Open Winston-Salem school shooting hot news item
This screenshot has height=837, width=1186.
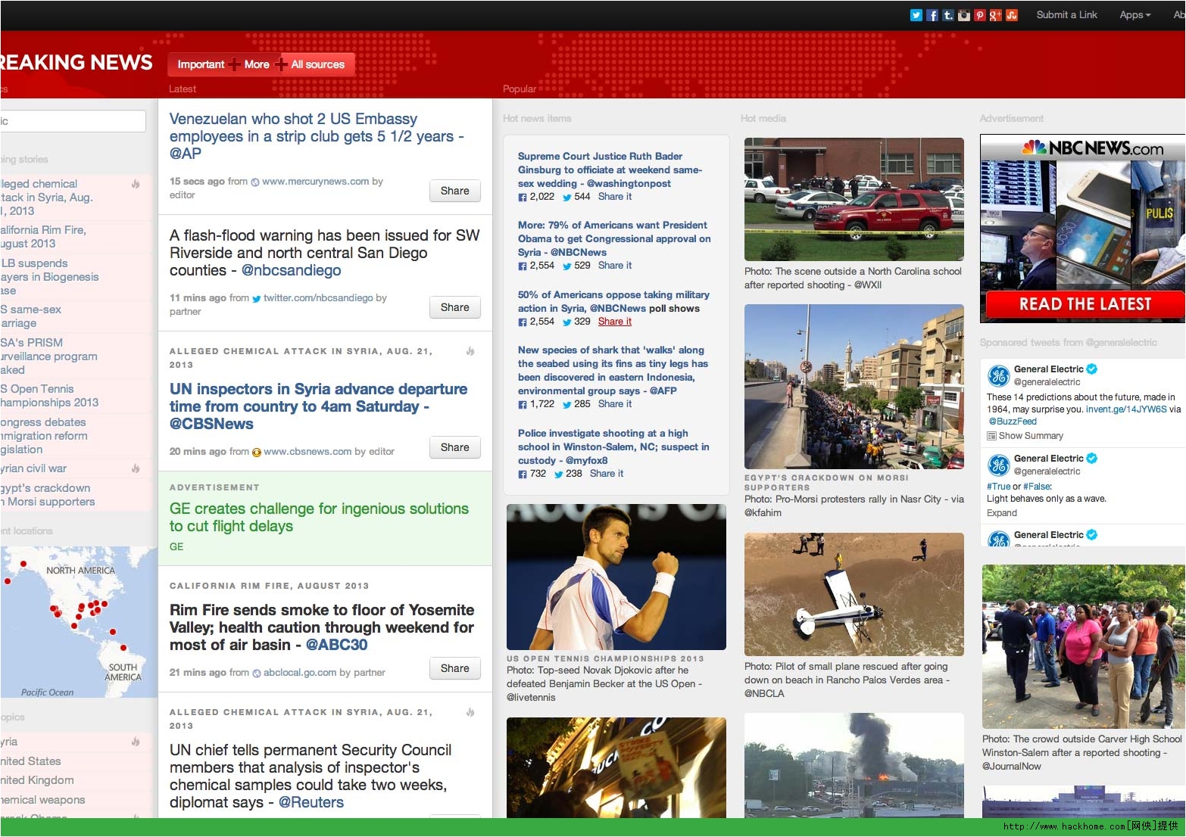pos(613,447)
